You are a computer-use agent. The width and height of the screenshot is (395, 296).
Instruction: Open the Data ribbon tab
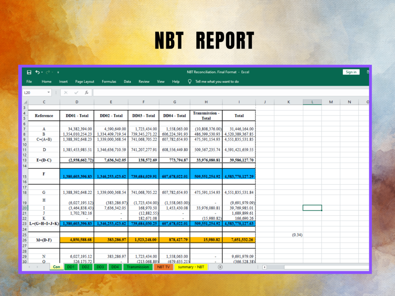click(127, 82)
